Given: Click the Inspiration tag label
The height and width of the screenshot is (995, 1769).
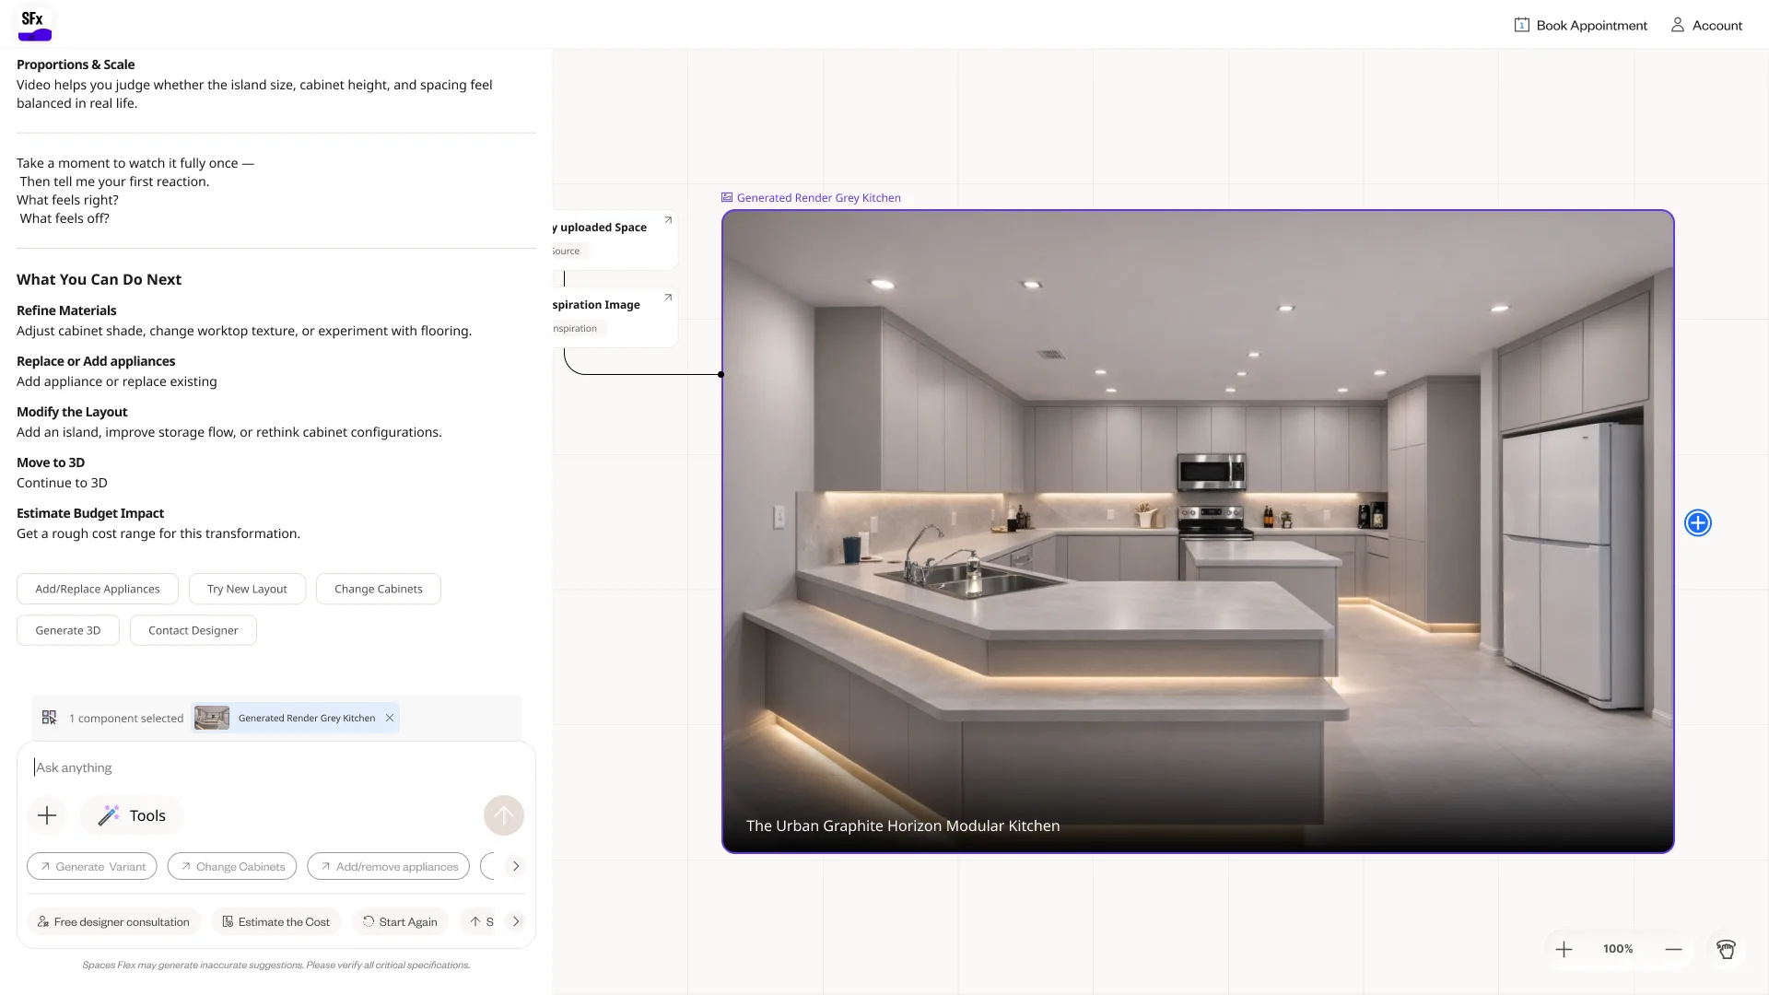Looking at the screenshot, I should tap(577, 328).
